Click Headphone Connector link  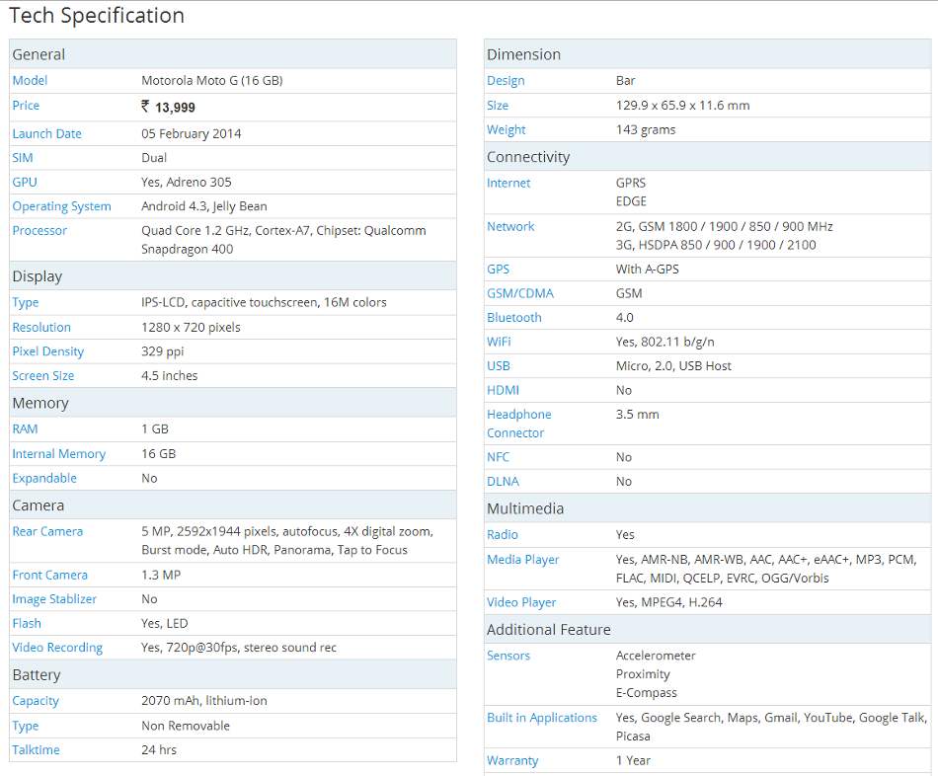(x=518, y=424)
